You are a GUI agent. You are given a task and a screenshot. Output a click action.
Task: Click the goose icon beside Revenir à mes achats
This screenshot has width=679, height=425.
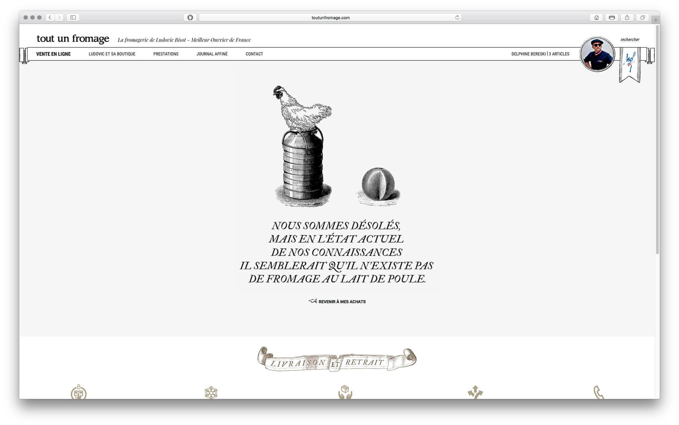(313, 301)
